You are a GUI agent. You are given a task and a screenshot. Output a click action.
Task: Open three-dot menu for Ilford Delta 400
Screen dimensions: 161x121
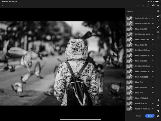153,45
